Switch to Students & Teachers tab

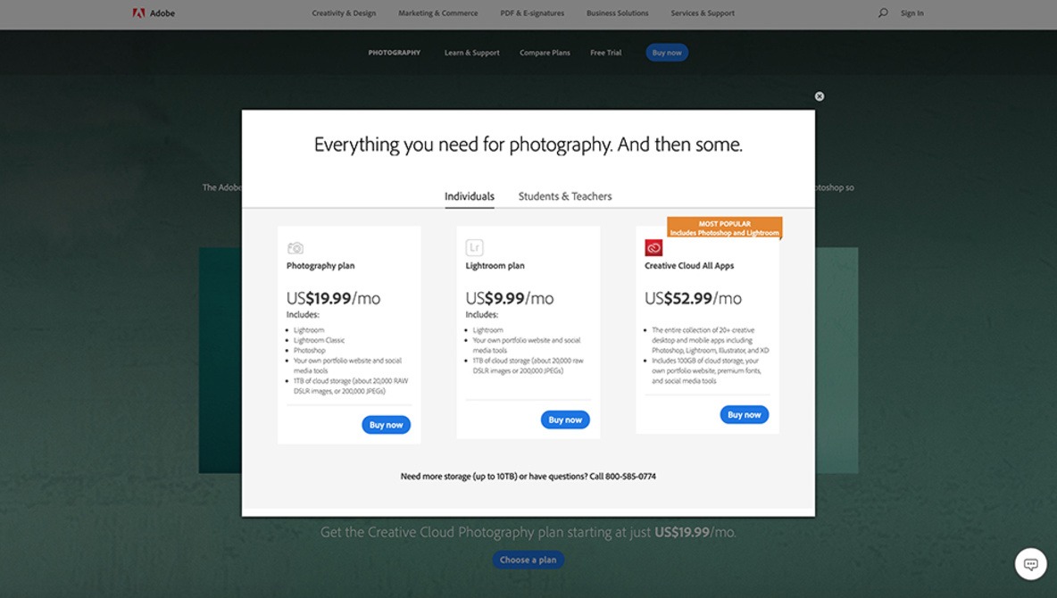click(x=565, y=196)
